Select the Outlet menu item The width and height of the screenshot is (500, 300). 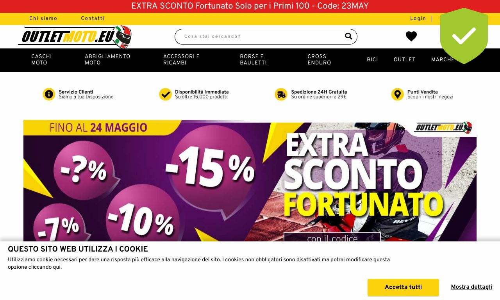click(404, 60)
